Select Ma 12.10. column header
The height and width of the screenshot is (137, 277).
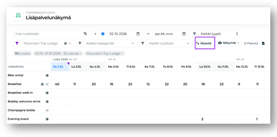pyautogui.click(x=243, y=67)
